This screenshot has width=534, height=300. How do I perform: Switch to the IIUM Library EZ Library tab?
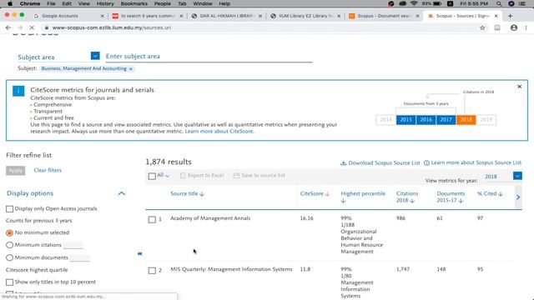[305, 16]
